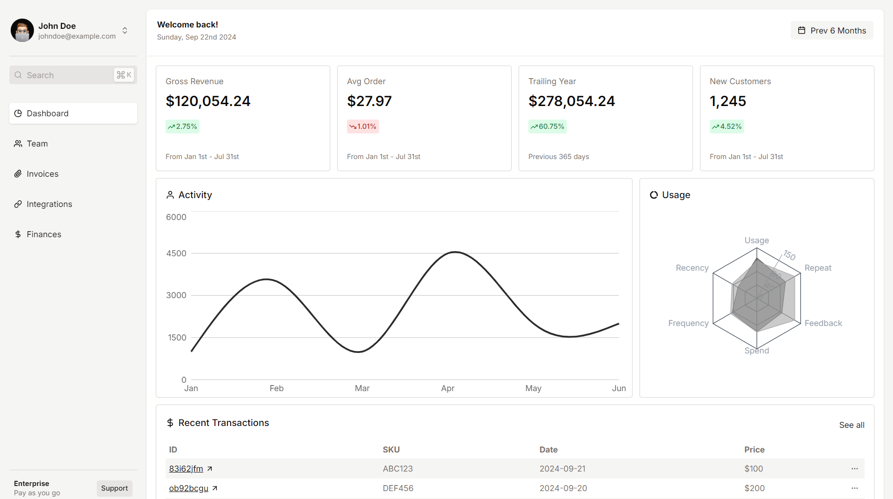893x499 pixels.
Task: Click the See all link
Action: click(852, 425)
